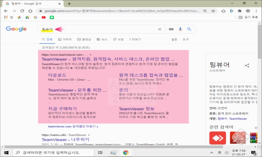This screenshot has height=157, width=262.
Task: Open the red AnyDesk related search thumbnail
Action: click(218, 138)
